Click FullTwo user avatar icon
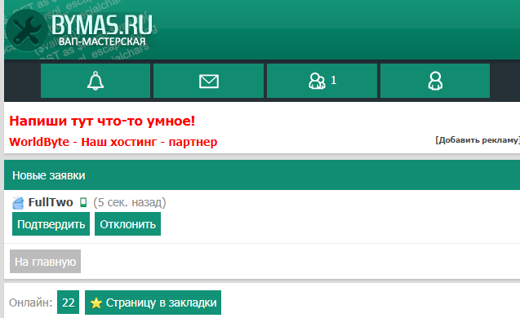Screen dimensions: 520x318 click(18, 203)
